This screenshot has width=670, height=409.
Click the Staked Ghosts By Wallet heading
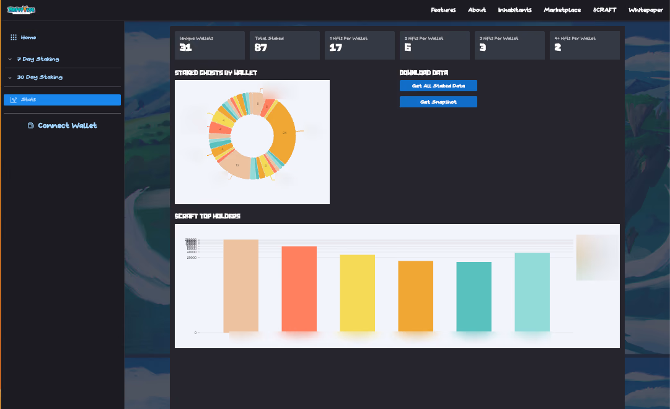click(216, 73)
